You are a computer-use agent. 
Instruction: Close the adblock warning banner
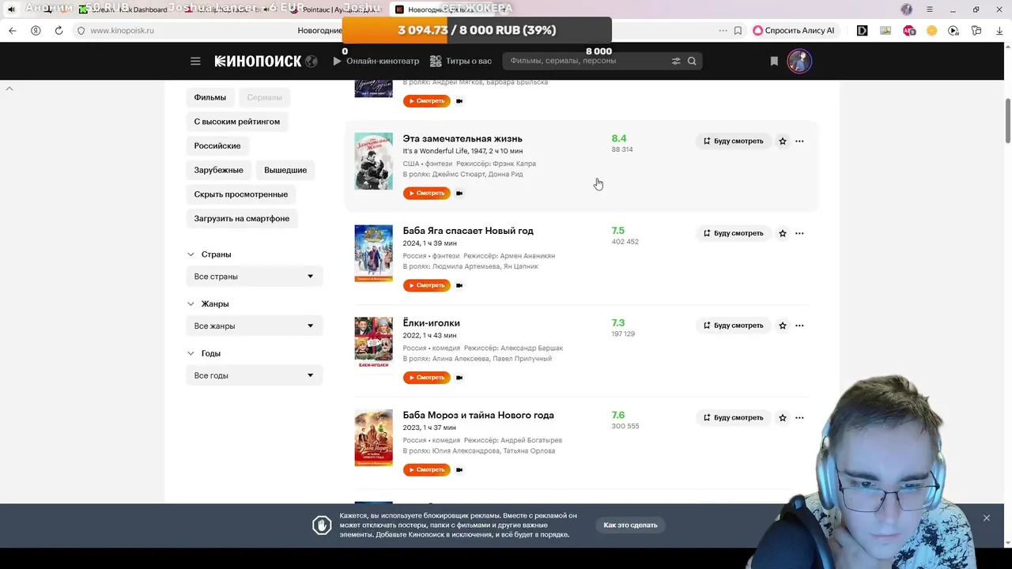[987, 518]
